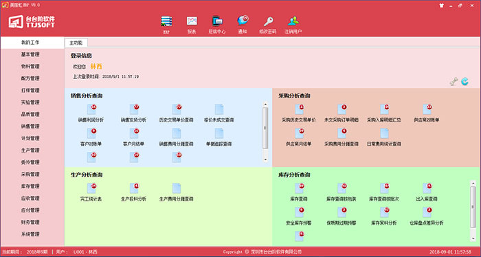Click user name 林西 in login info
This screenshot has height=257, width=481.
point(96,67)
